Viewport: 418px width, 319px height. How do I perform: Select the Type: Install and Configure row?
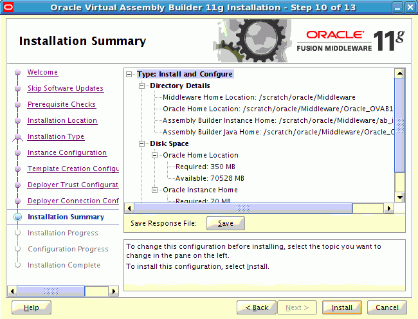(185, 74)
